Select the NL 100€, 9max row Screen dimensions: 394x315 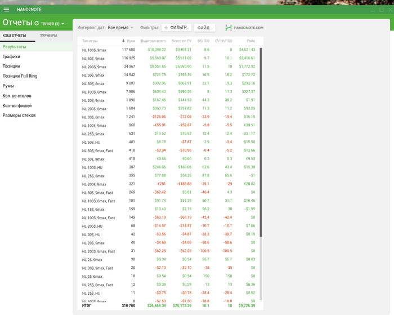click(x=168, y=125)
